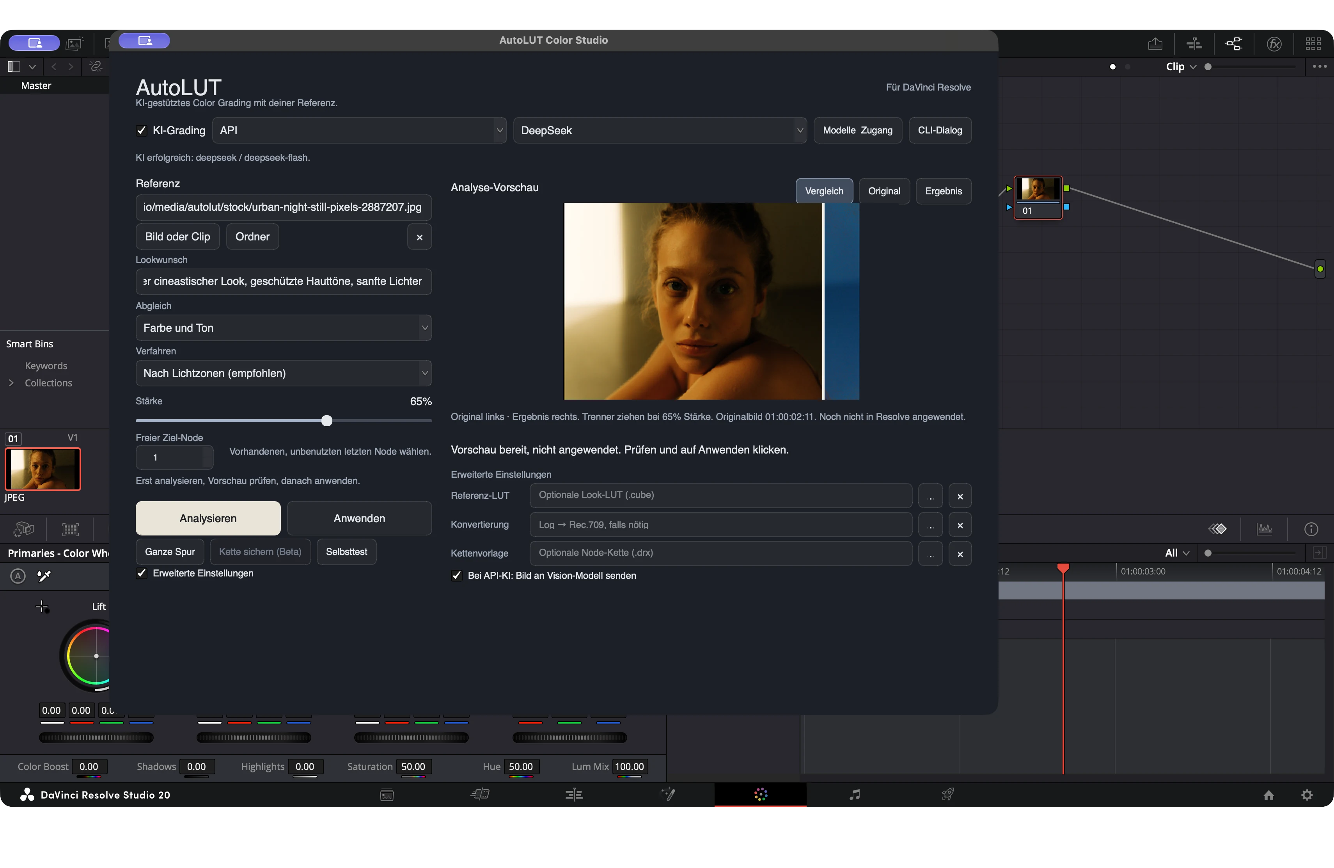The height and width of the screenshot is (868, 1334).
Task: Switch to the Cut page icon
Action: pyautogui.click(x=480, y=795)
